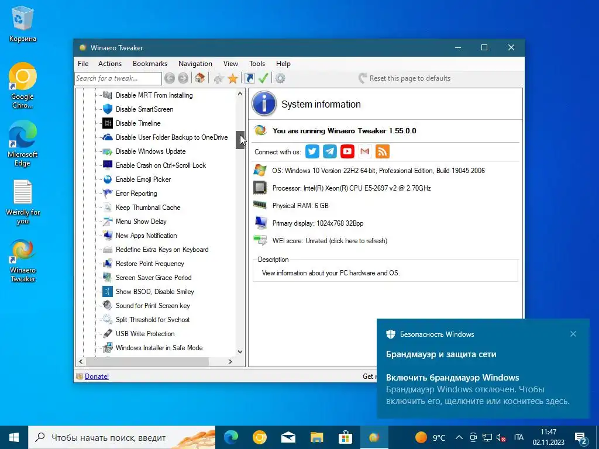Click the Windows firewall notification text
Image resolution: width=599 pixels, height=449 pixels.
477,389
